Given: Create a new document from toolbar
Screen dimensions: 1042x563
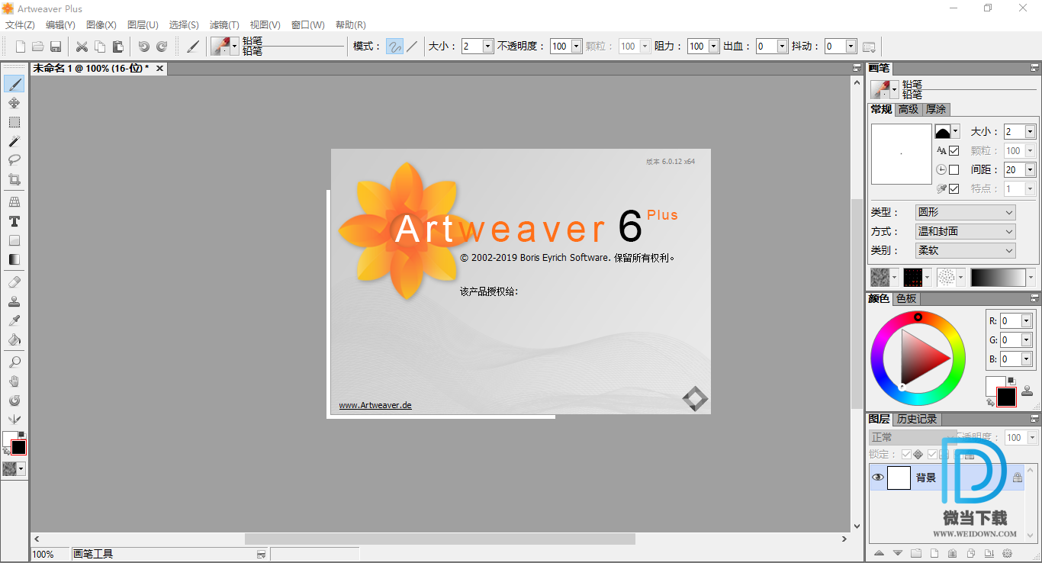Looking at the screenshot, I should (21, 47).
